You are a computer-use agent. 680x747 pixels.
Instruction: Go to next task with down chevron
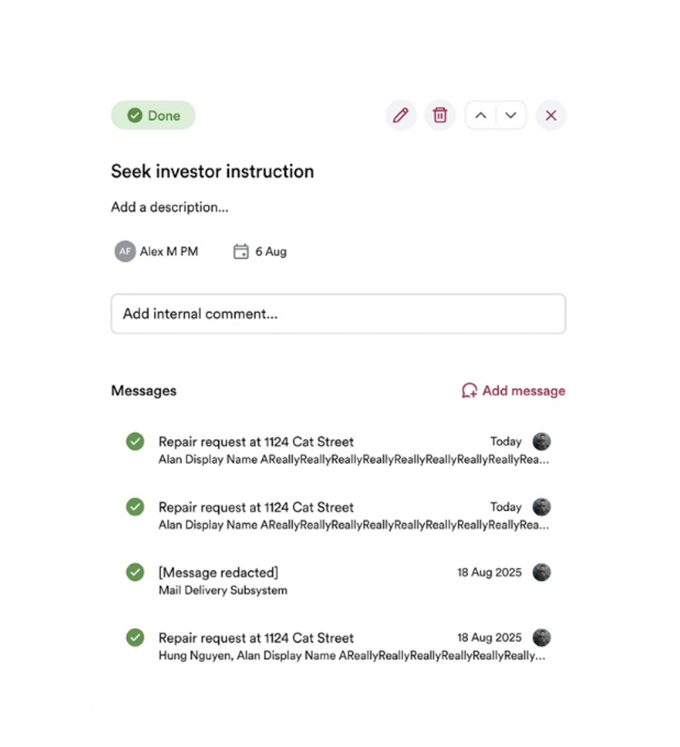pos(511,115)
